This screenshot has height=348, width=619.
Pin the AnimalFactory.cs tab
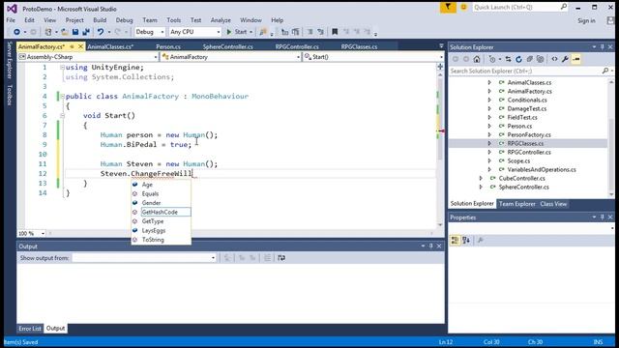tap(72, 46)
